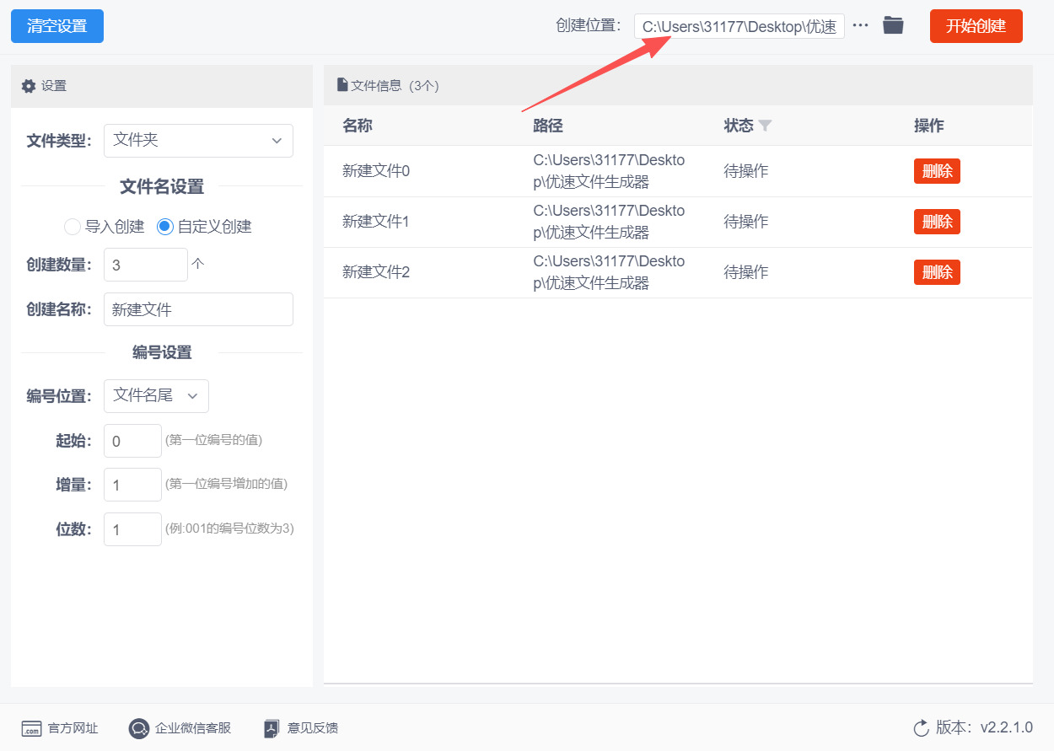
Task: Open the 意见反馈 link text
Action: 313,728
